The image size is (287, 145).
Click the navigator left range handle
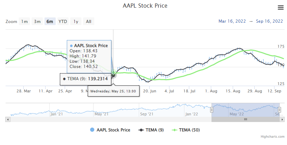(212, 109)
